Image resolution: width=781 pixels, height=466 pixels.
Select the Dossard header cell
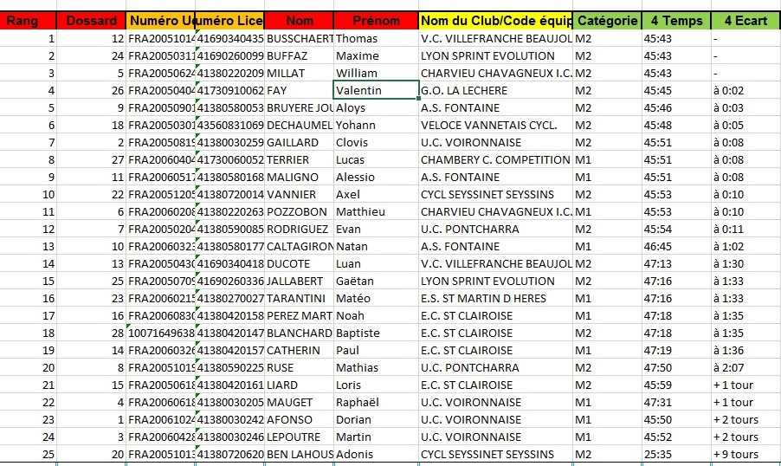[x=91, y=21]
